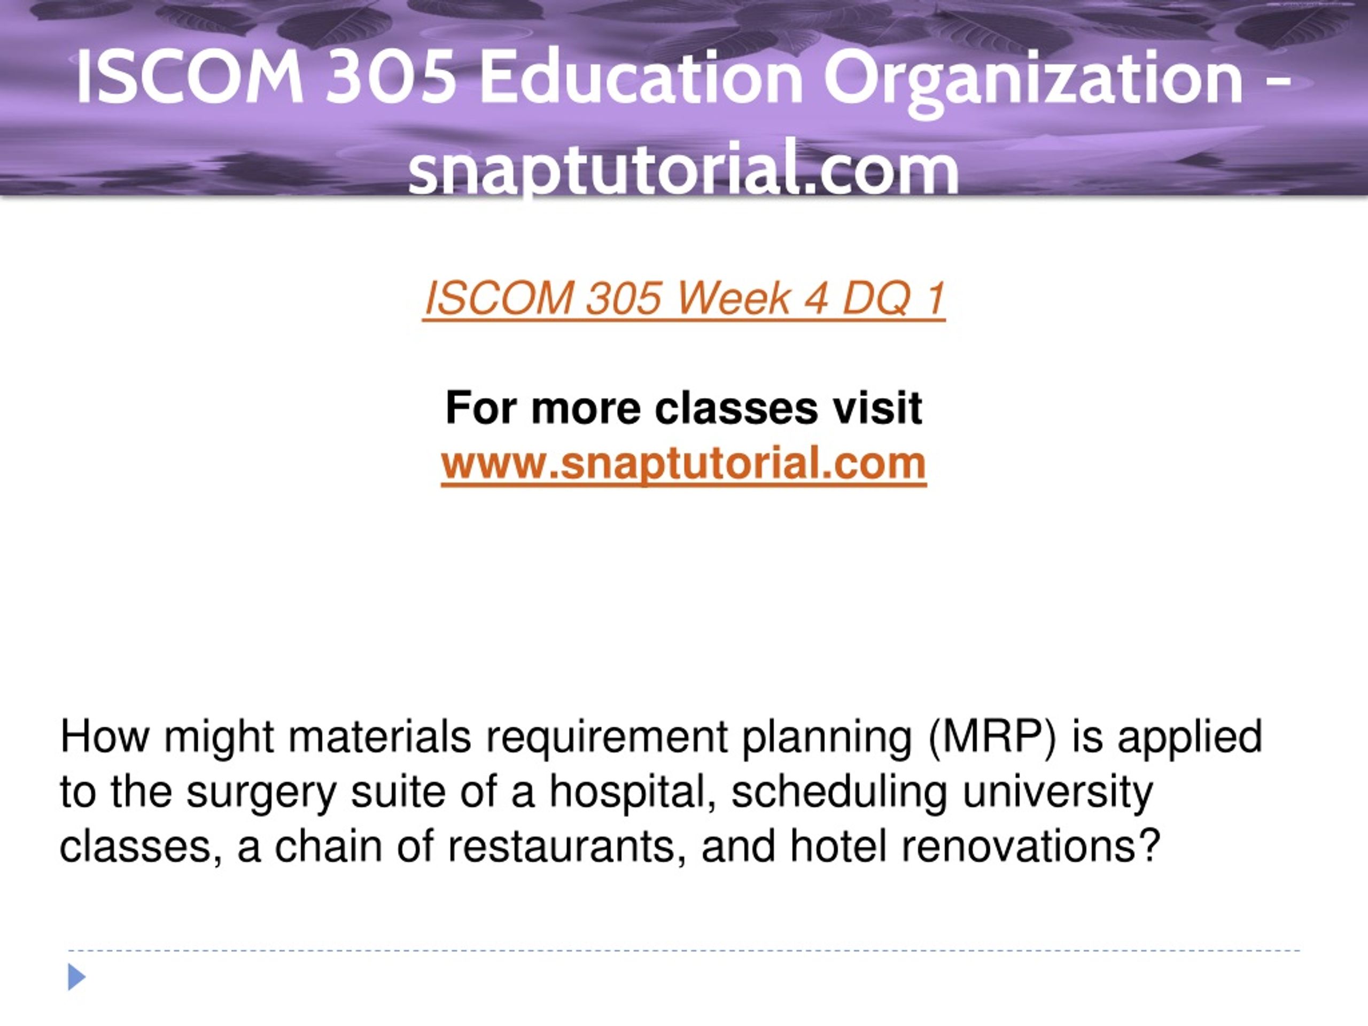Open the www.snaptutorial.com hyperlink

click(683, 463)
